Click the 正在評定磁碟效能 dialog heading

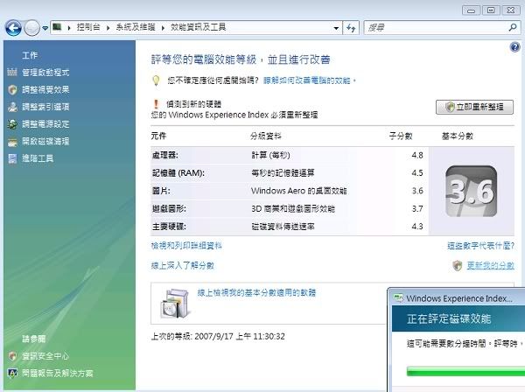[449, 318]
